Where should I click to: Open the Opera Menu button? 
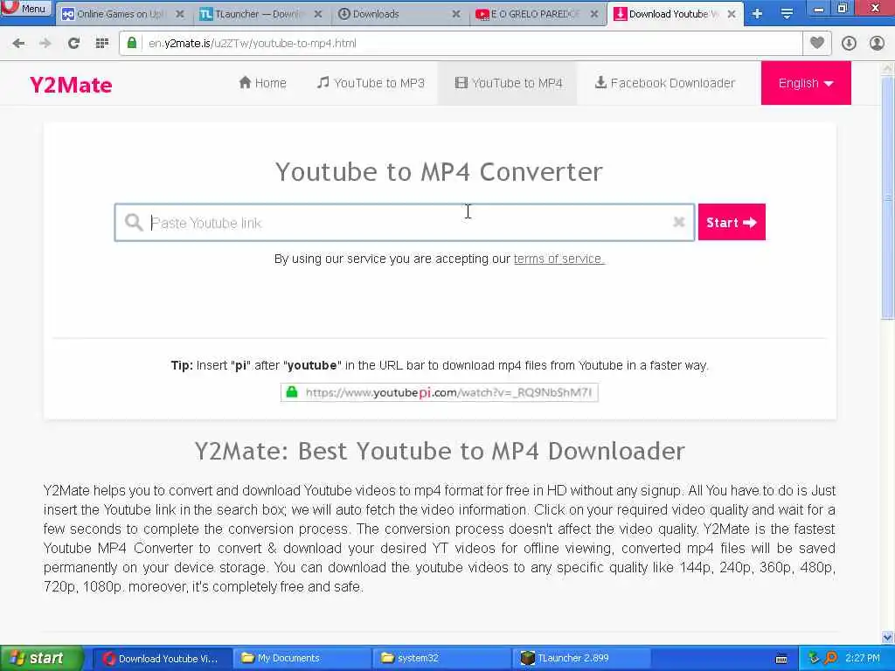click(x=25, y=8)
